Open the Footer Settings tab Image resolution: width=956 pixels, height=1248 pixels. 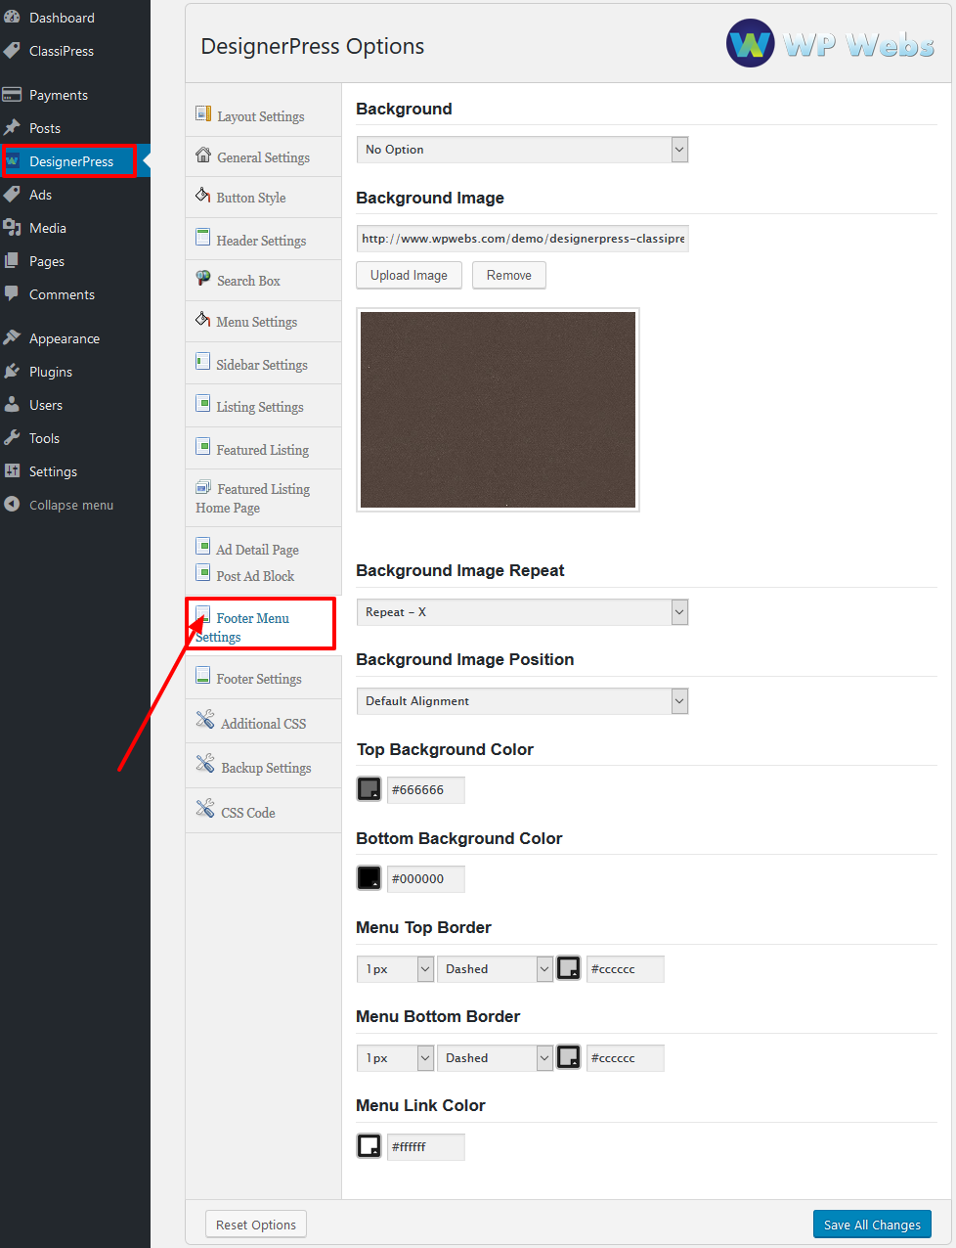263,678
